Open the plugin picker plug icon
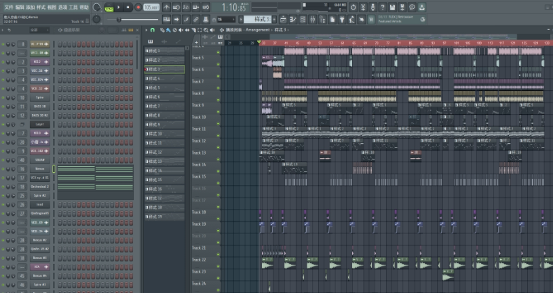Screen dimensions: 553x293 click(342, 20)
